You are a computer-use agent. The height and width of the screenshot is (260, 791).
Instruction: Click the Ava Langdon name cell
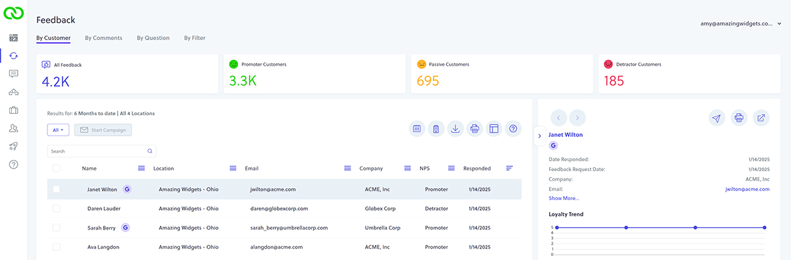103,247
